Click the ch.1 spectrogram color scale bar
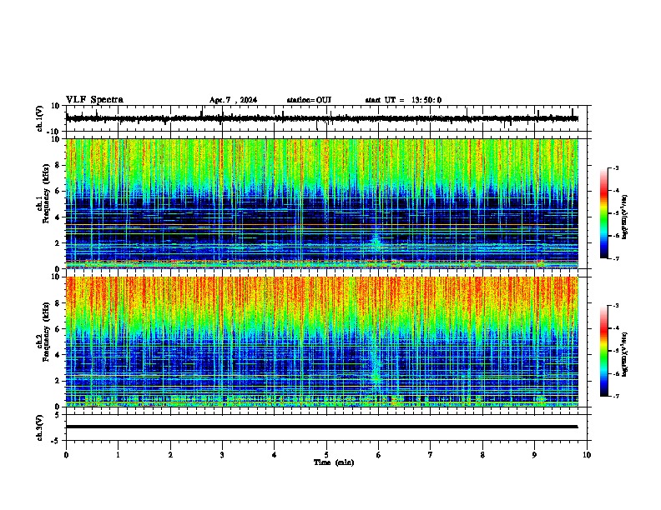 603,213
